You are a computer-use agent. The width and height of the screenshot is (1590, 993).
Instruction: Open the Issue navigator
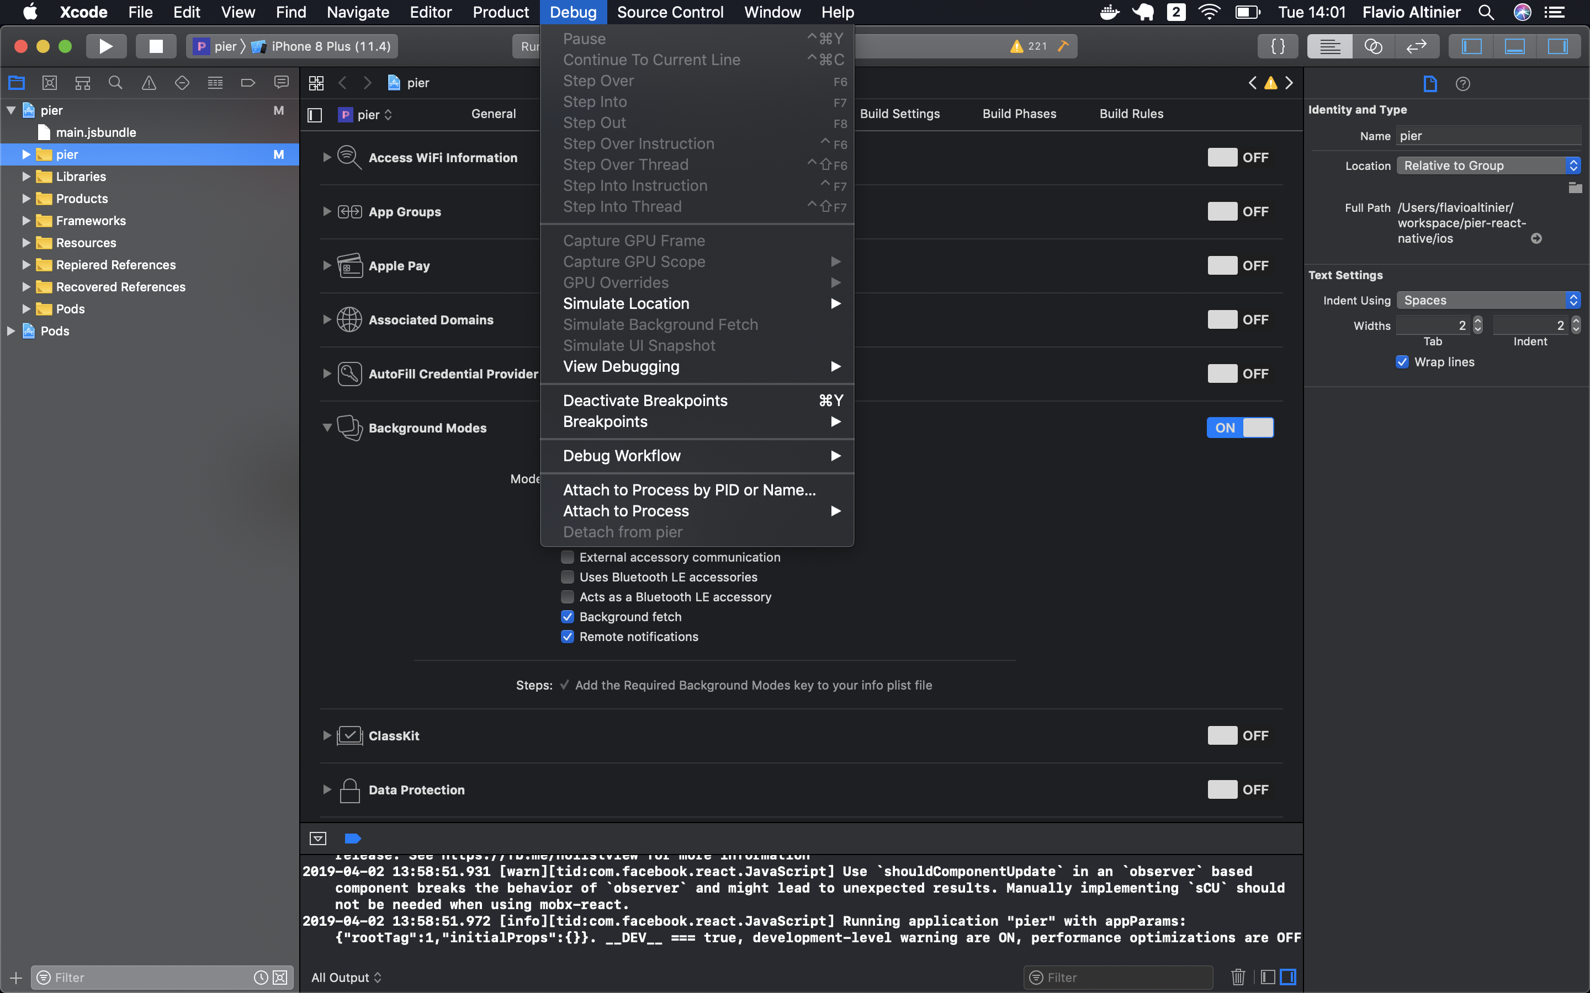click(149, 83)
